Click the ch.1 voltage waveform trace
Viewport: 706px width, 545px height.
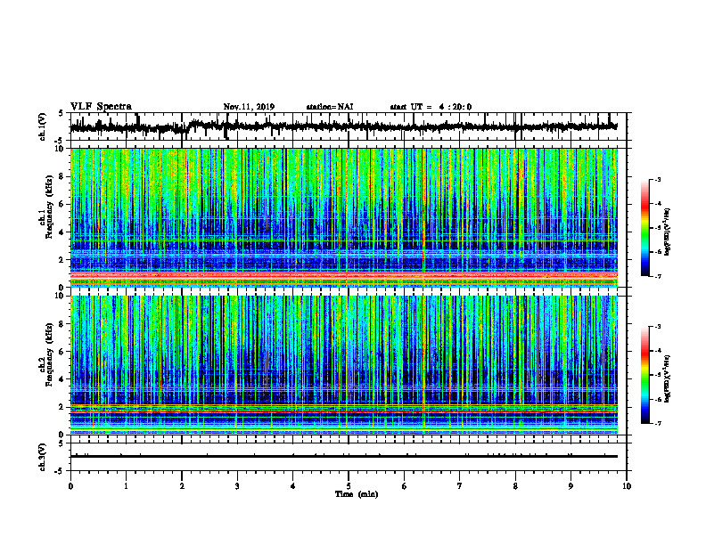click(x=344, y=126)
